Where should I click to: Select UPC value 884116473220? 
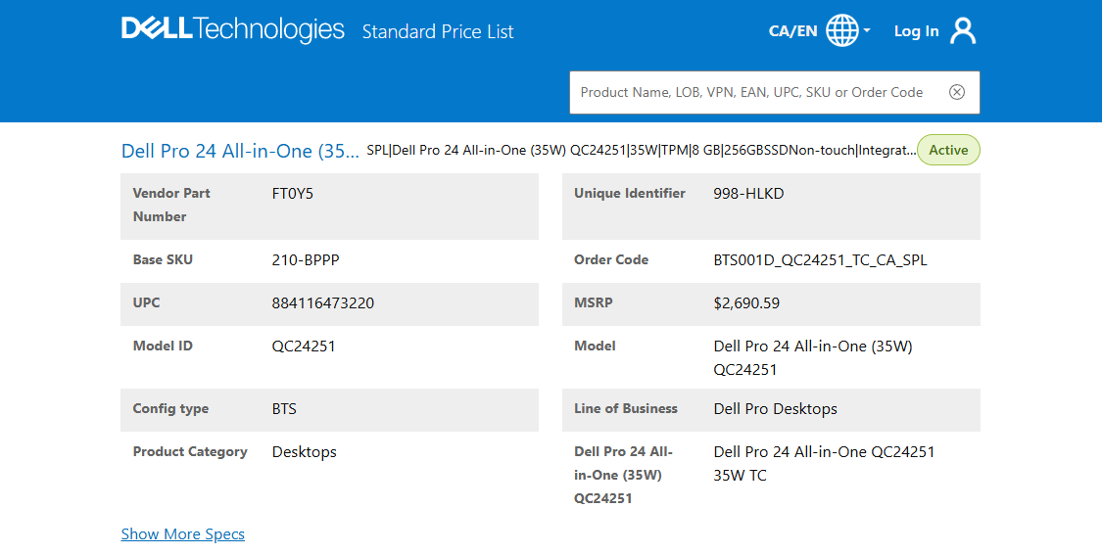pos(323,303)
